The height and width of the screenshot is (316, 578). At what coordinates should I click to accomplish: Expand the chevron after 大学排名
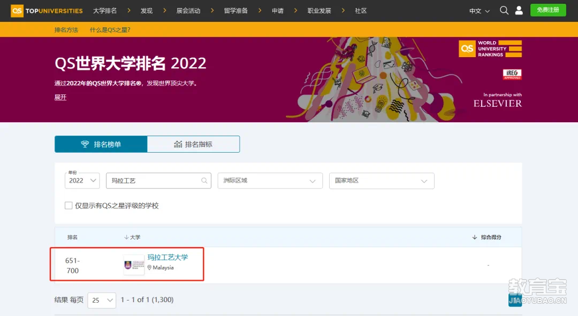pyautogui.click(x=128, y=10)
